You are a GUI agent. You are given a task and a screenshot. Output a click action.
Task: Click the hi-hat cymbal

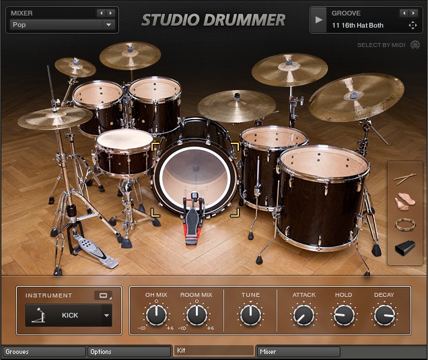(55, 118)
